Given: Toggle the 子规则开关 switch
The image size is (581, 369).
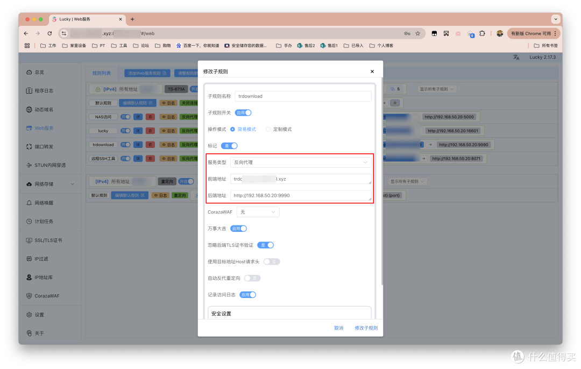Looking at the screenshot, I should (243, 112).
